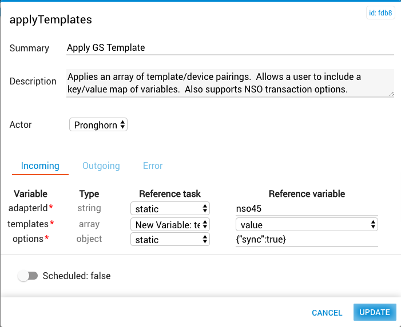Open options reference task dropdown

pyautogui.click(x=170, y=239)
